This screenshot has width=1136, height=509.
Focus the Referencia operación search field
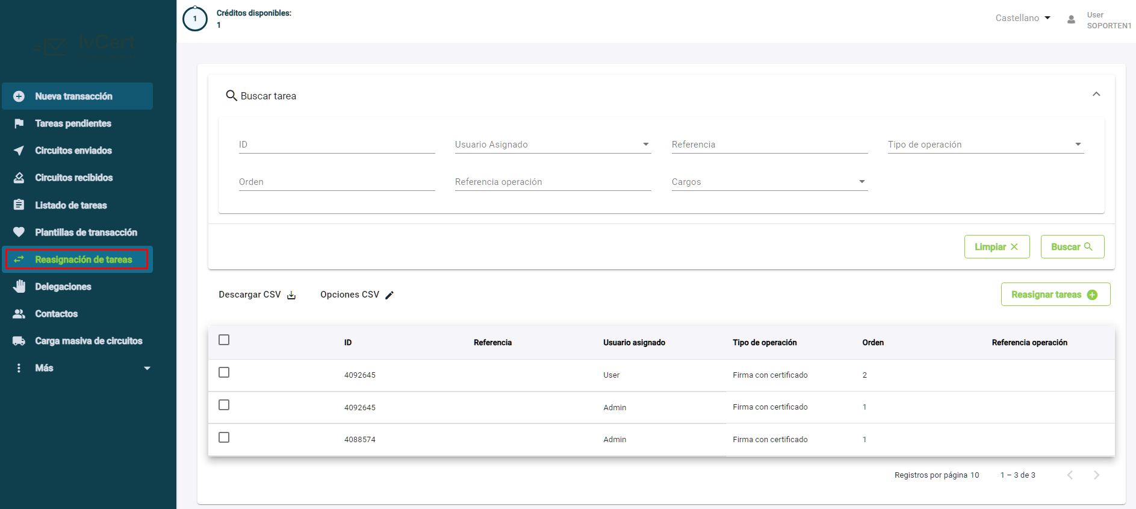[553, 182]
